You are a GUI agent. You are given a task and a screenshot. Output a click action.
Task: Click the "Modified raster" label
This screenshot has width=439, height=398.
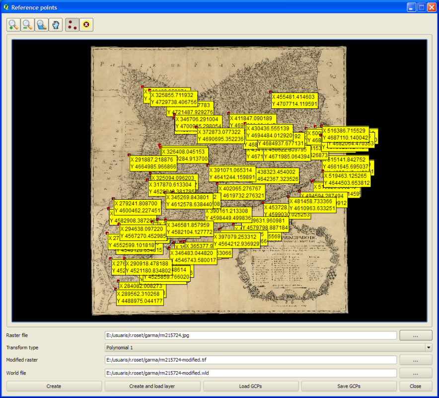tap(22, 360)
